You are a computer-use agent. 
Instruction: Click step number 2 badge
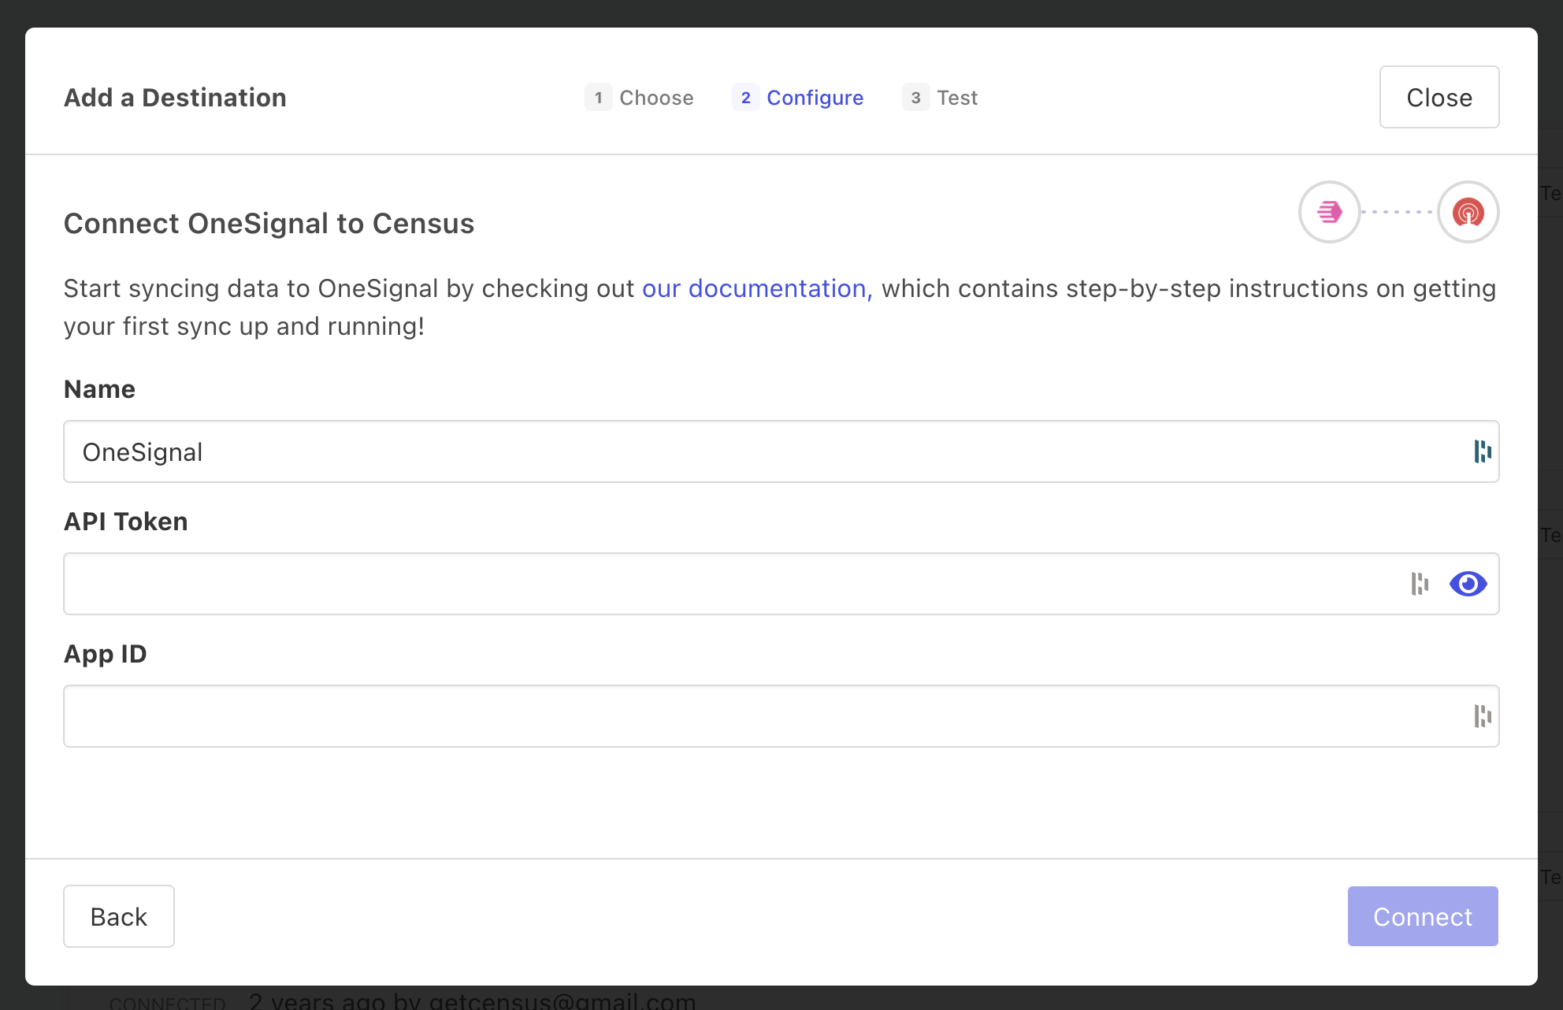click(x=745, y=98)
